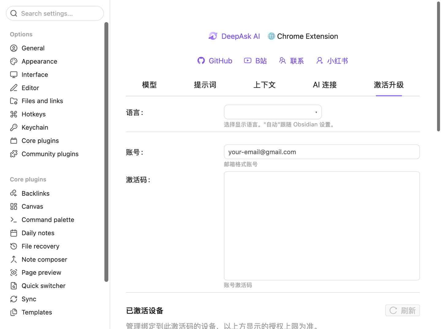This screenshot has width=441, height=329.
Task: Click the magnifier icon in search settings
Action: tap(14, 13)
